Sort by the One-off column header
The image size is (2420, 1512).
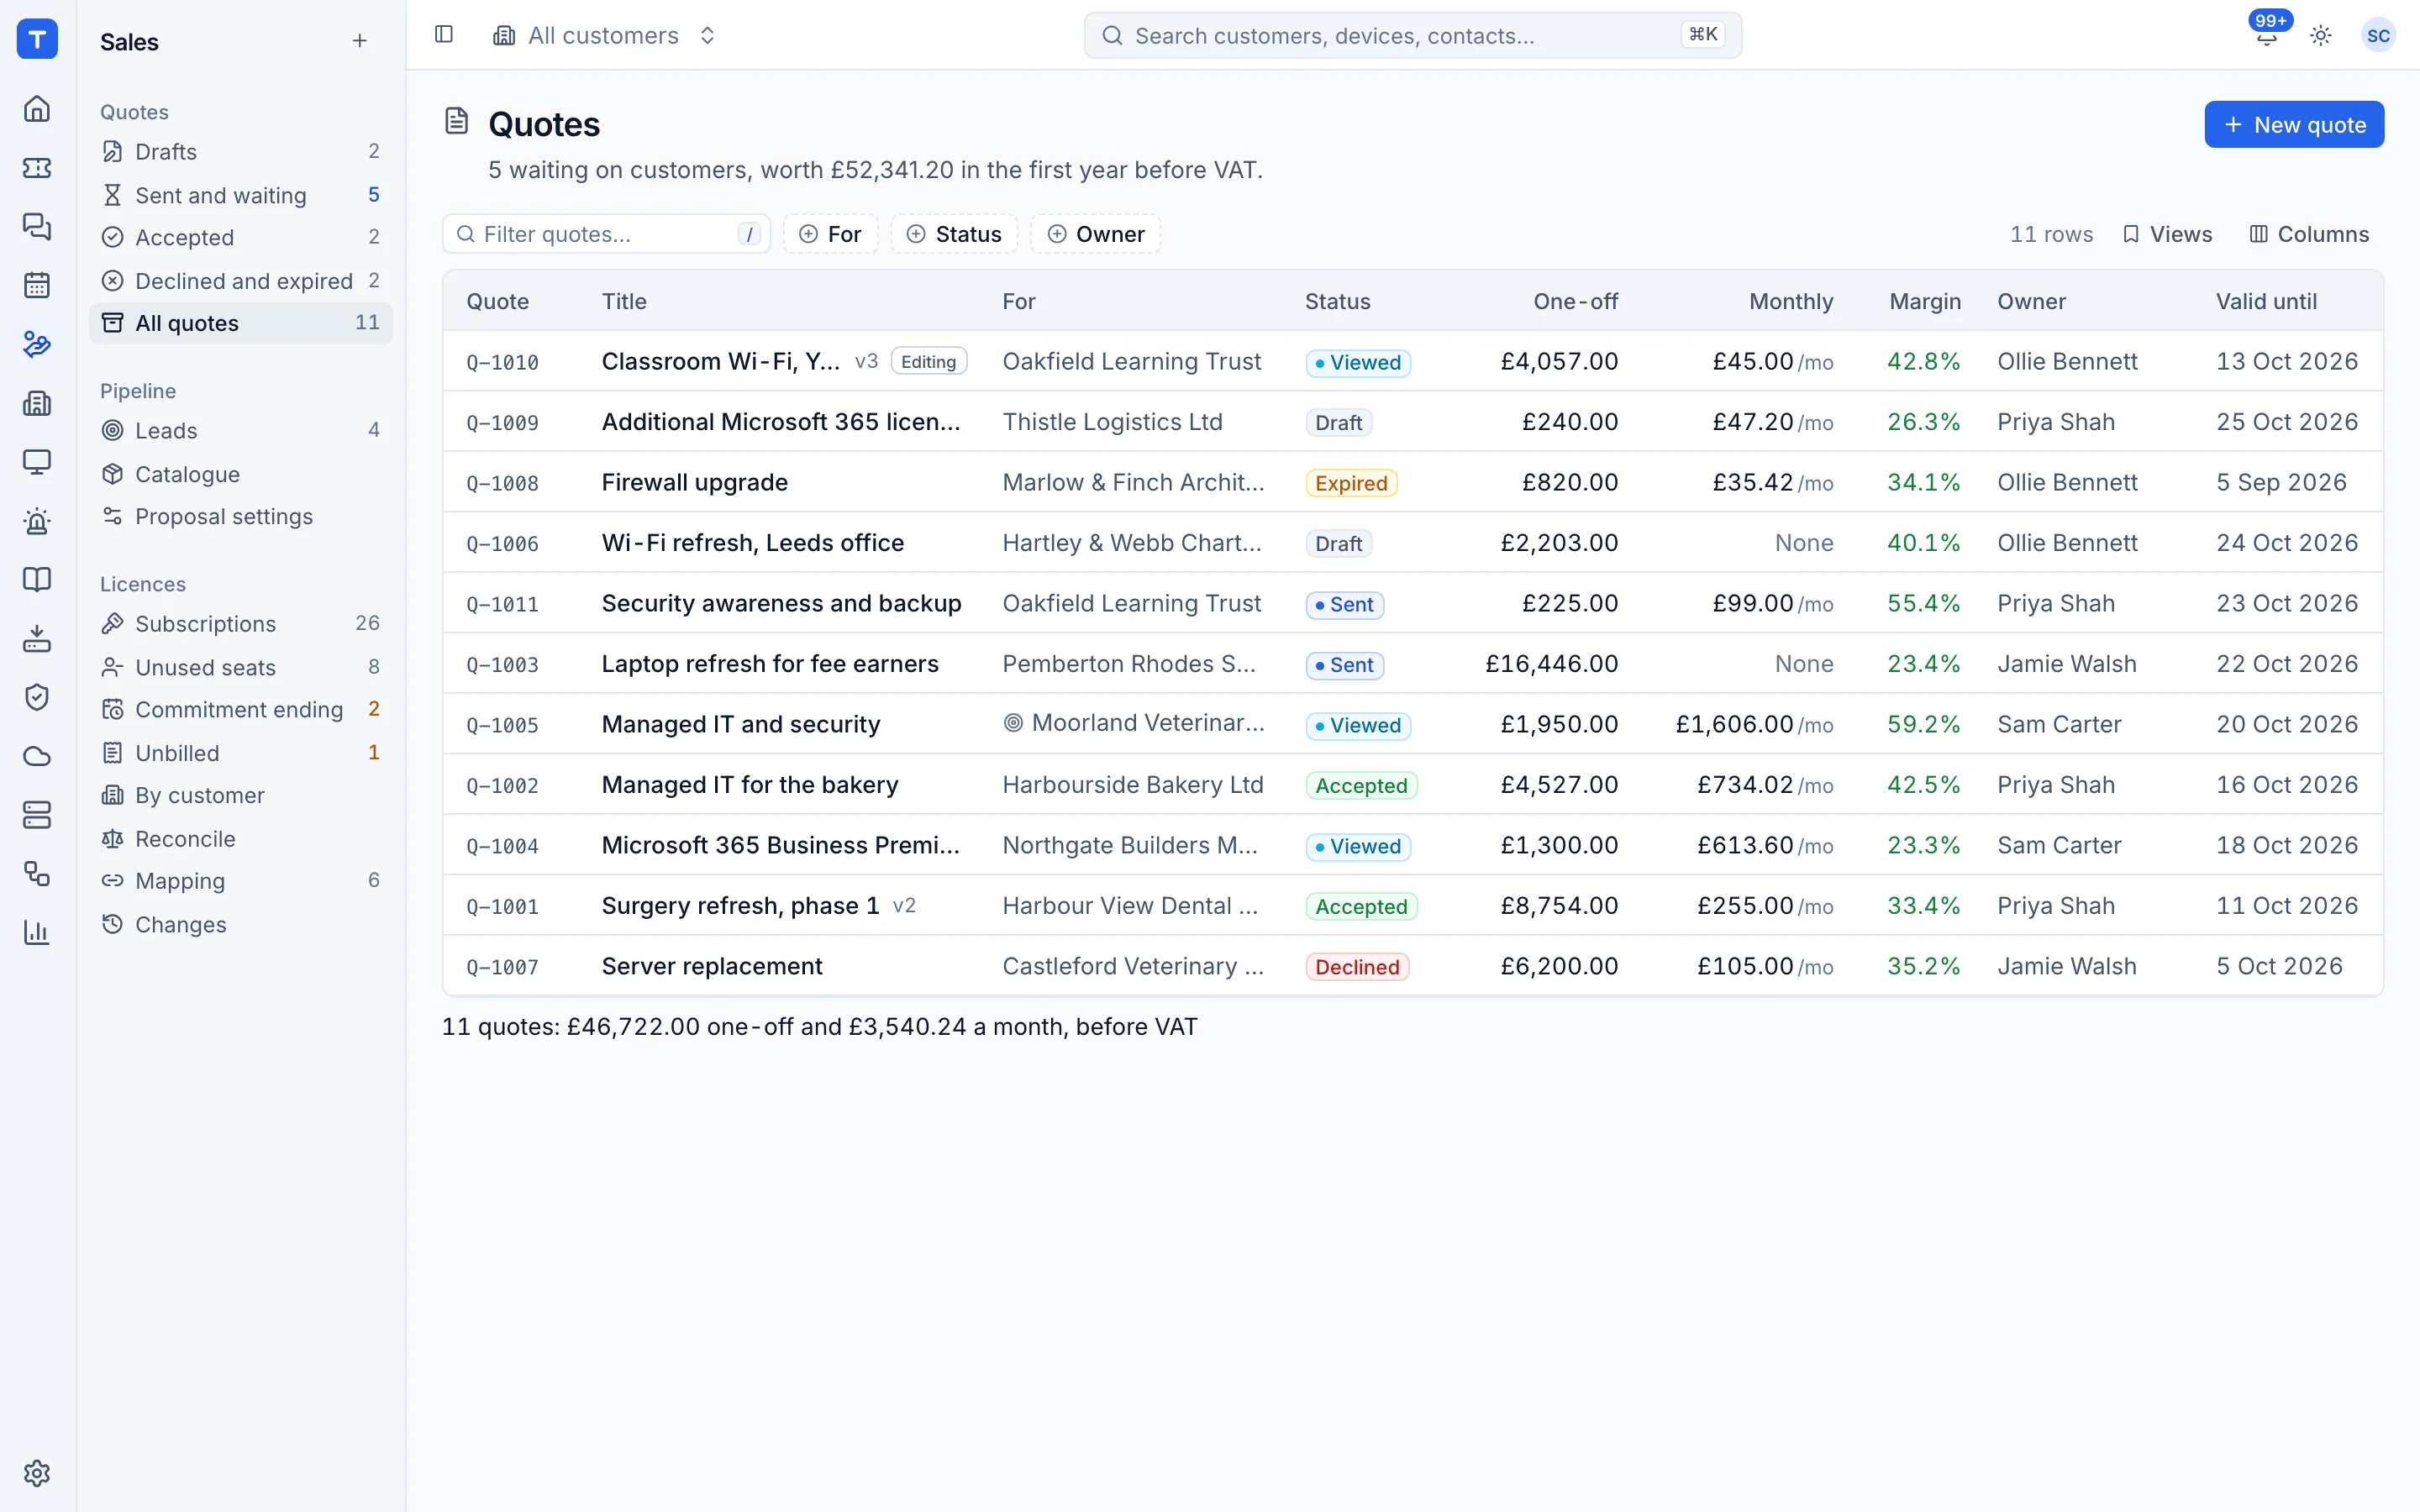tap(1575, 301)
